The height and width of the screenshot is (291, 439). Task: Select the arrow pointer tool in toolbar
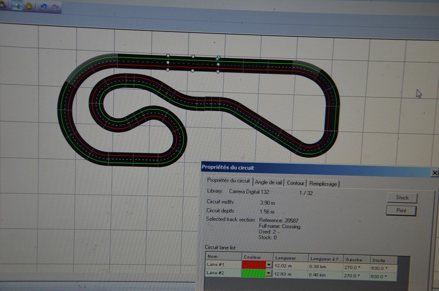pyautogui.click(x=17, y=5)
